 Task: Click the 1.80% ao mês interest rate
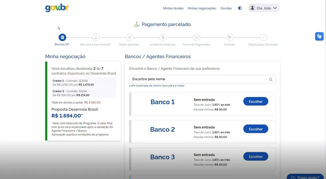pyautogui.click(x=221, y=105)
